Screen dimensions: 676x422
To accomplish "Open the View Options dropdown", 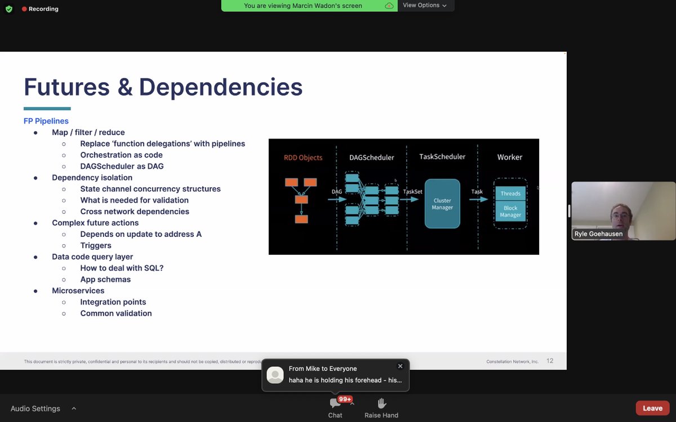I will [x=425, y=5].
